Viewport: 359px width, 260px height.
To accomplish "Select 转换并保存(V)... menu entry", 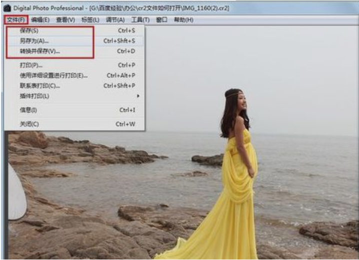I will coord(74,51).
